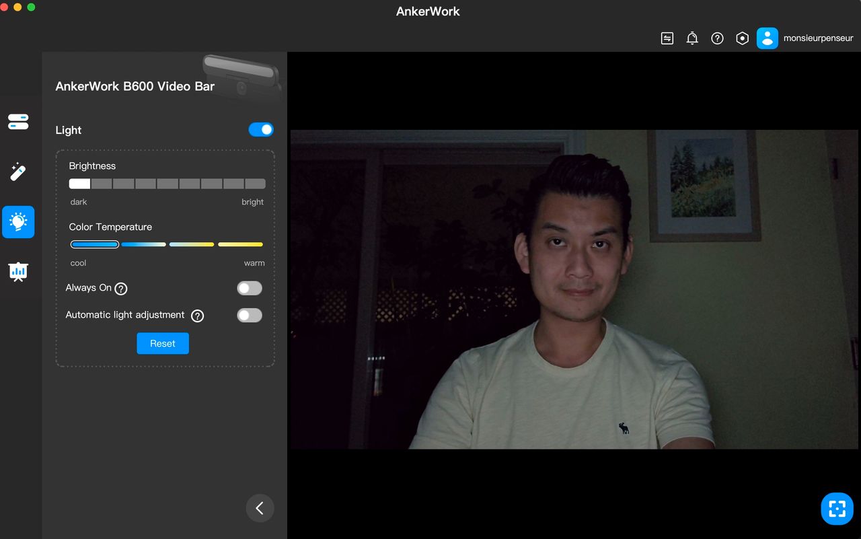Open monsieurpenseur account name

(x=818, y=38)
